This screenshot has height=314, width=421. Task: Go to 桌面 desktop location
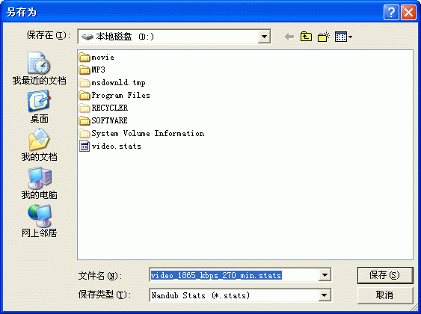click(x=39, y=107)
